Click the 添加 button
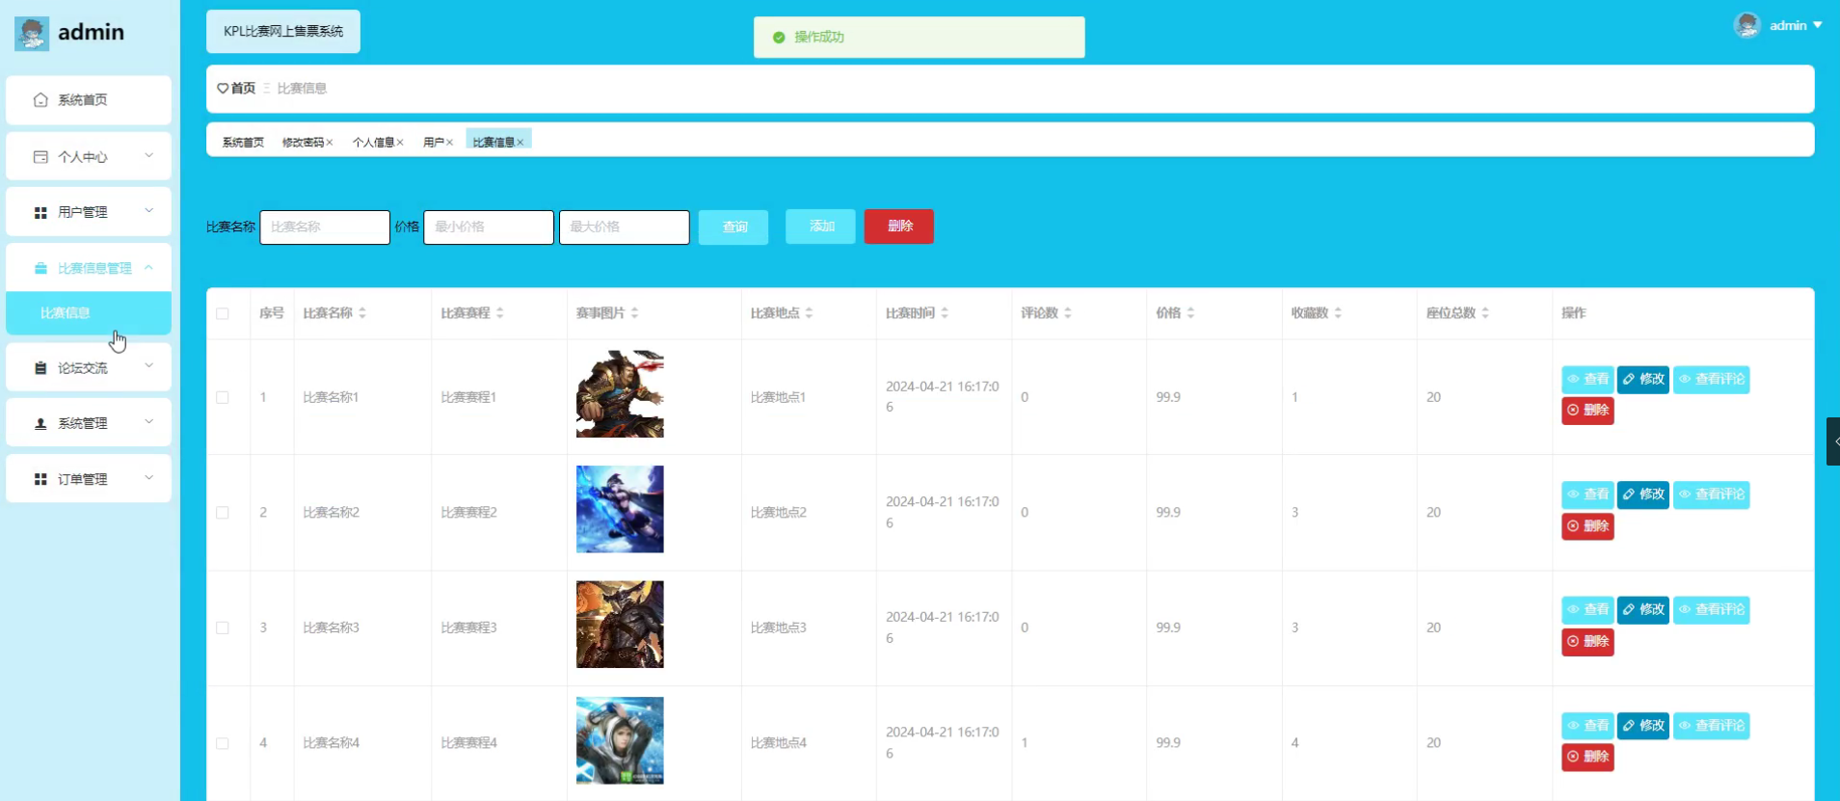1840x801 pixels. [x=820, y=227]
